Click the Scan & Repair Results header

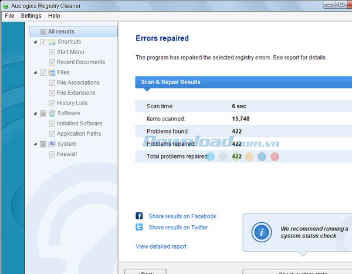243,82
